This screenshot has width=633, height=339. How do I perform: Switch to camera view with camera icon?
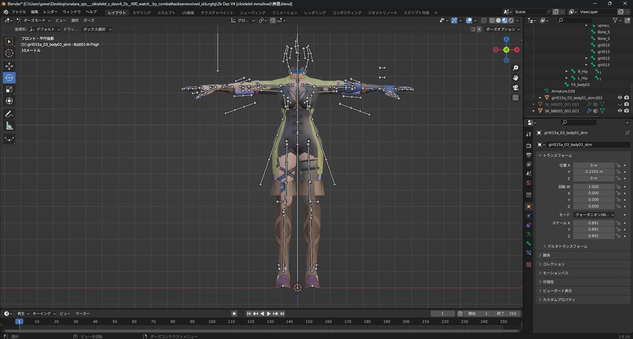click(x=516, y=88)
